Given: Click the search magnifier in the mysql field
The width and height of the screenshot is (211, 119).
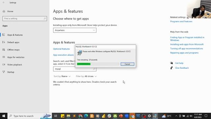Looking at the screenshot, I should pos(94,69).
